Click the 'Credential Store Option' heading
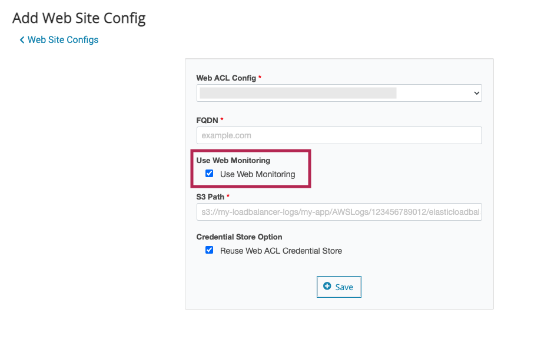 [x=239, y=237]
